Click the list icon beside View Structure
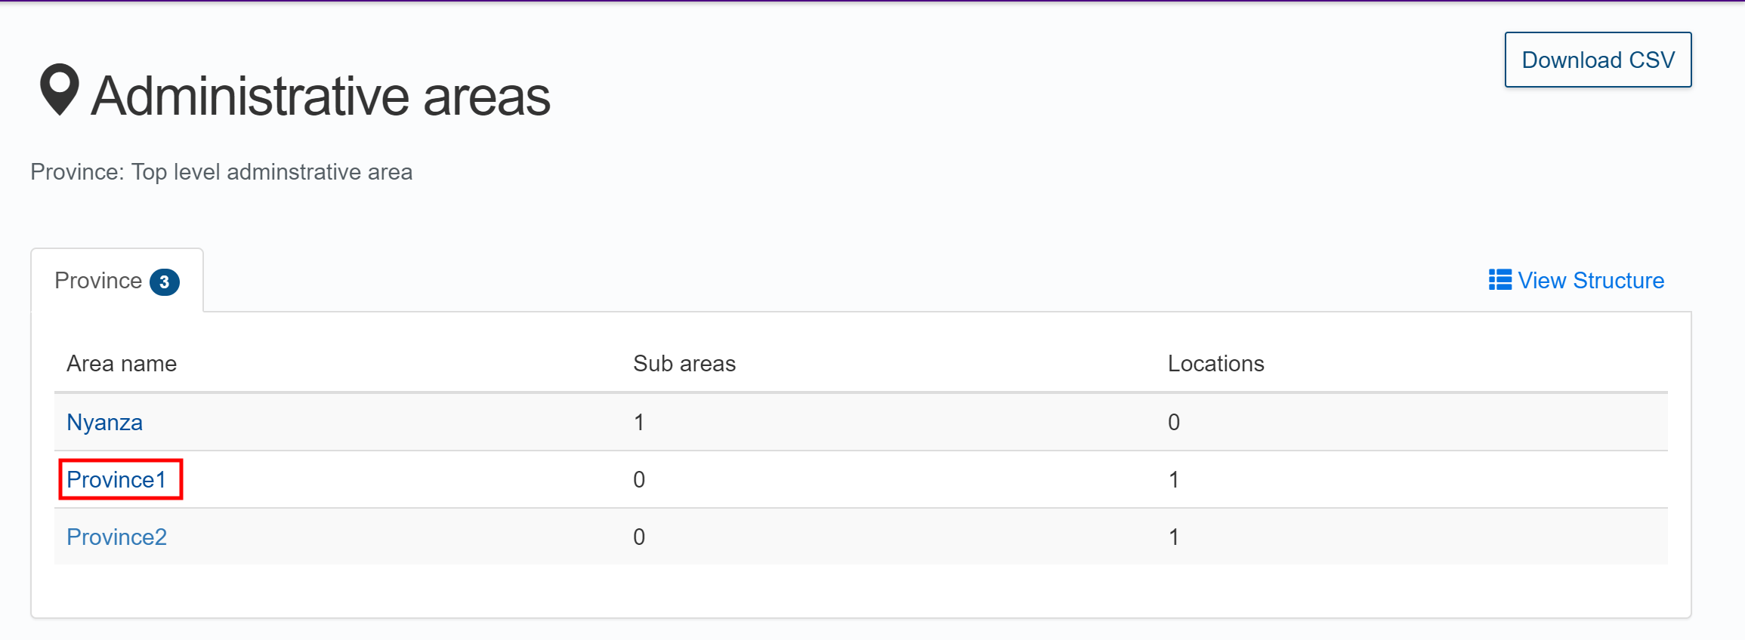 [x=1499, y=280]
